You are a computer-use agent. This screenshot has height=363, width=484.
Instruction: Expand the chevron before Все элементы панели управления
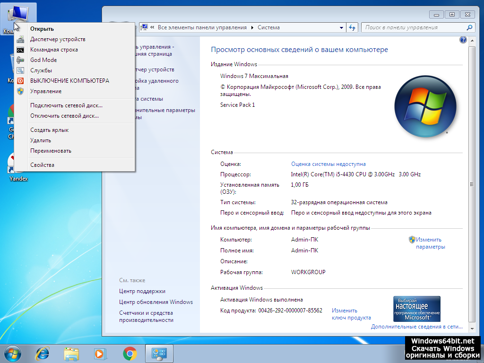(152, 27)
